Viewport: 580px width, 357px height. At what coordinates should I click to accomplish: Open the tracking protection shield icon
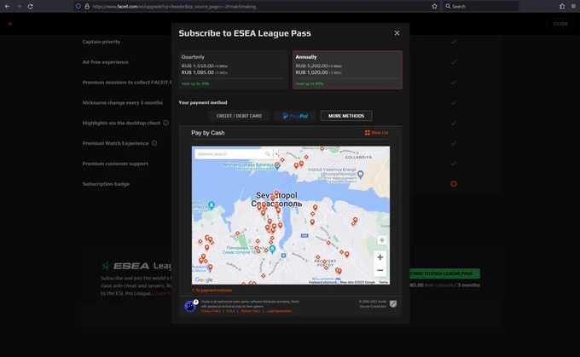[78, 6]
